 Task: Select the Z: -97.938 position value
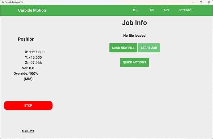click(x=33, y=63)
